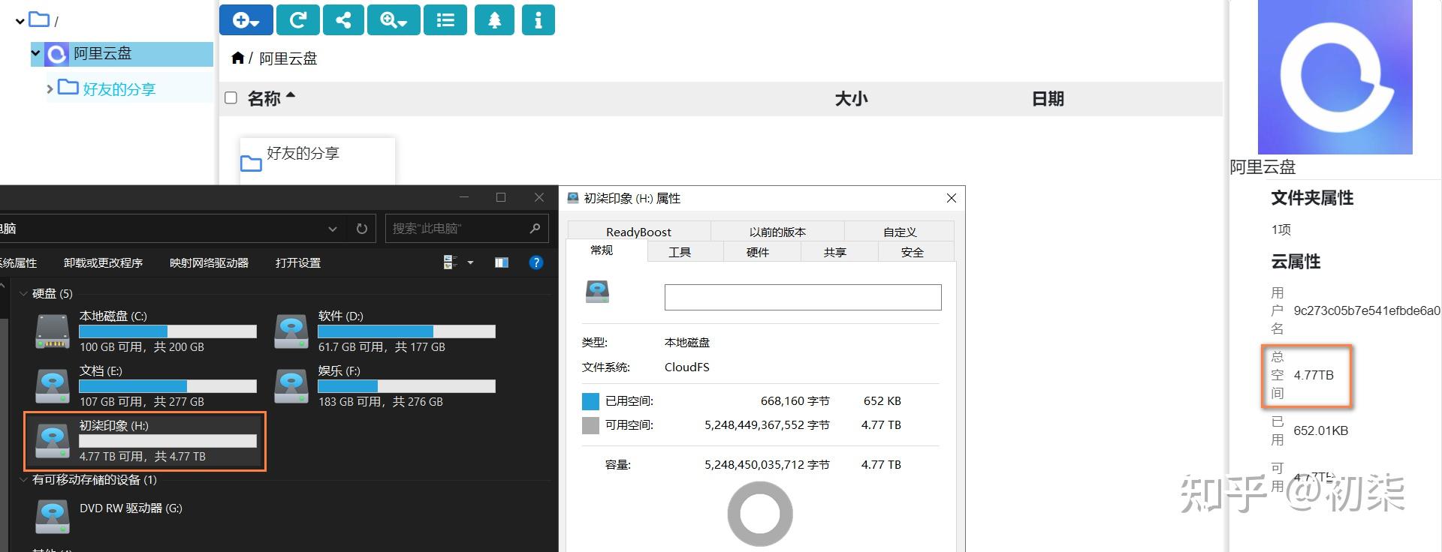Image resolution: width=1442 pixels, height=552 pixels.
Task: Select the 软件 (D:) drive
Action: 385,331
